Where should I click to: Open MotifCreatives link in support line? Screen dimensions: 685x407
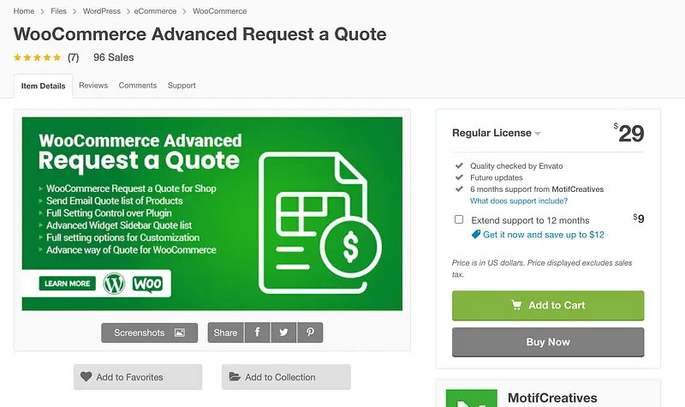point(577,189)
